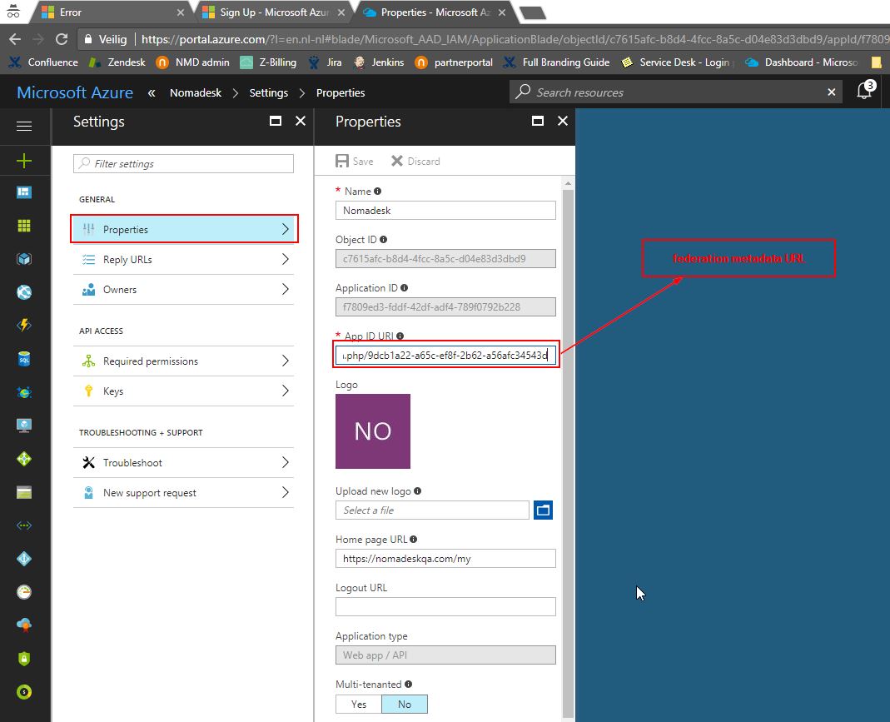Click the folder browse icon for logo upload
The width and height of the screenshot is (890, 722).
(544, 510)
